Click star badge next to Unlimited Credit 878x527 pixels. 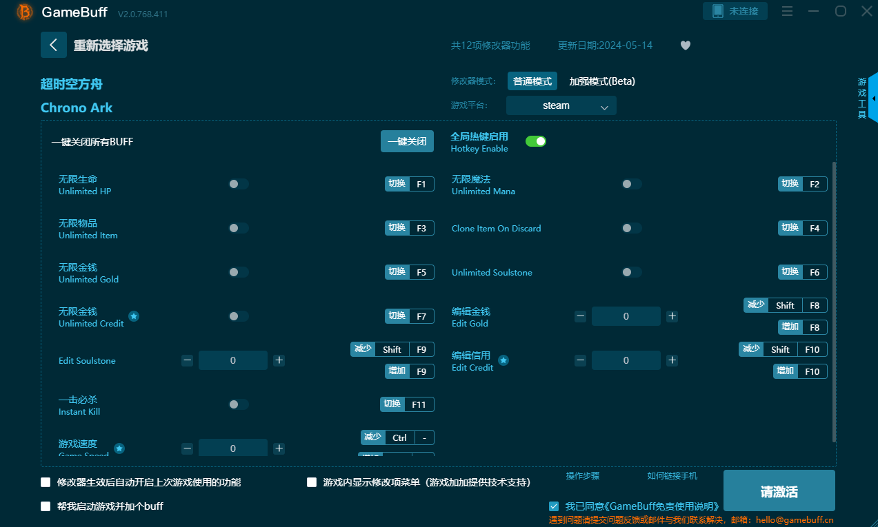(x=134, y=316)
